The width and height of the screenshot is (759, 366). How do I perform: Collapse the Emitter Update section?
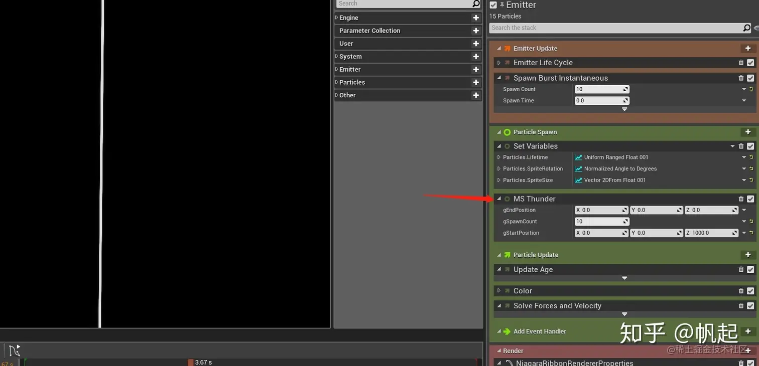499,49
